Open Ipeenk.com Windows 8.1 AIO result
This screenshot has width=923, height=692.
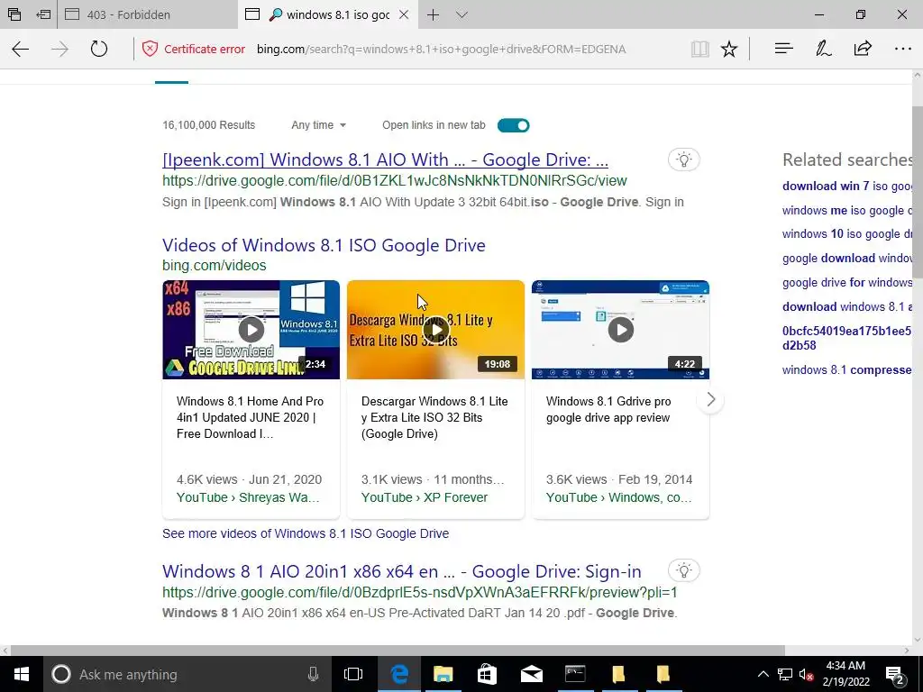pyautogui.click(x=385, y=159)
